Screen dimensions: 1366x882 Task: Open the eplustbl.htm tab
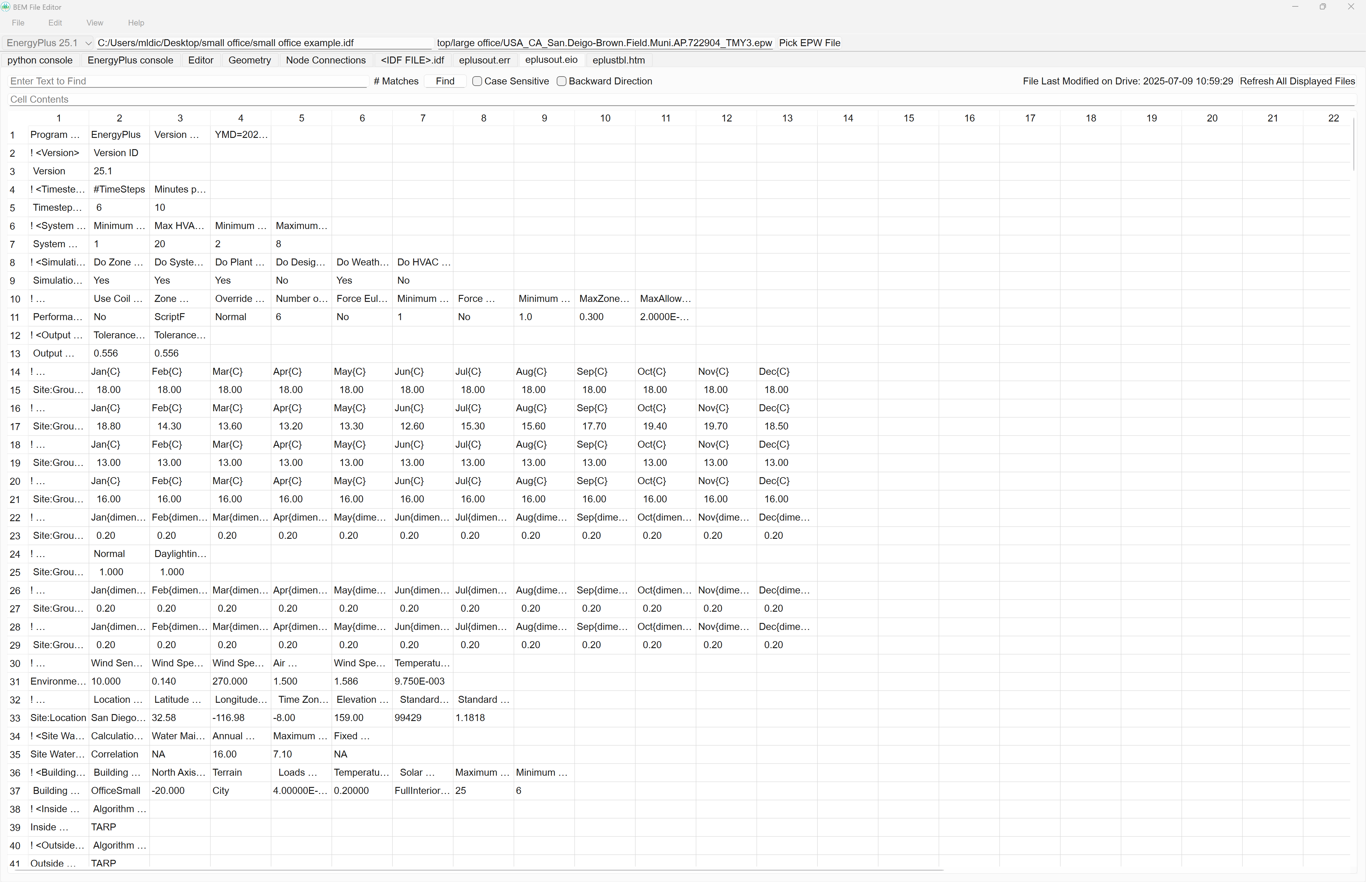[619, 60]
